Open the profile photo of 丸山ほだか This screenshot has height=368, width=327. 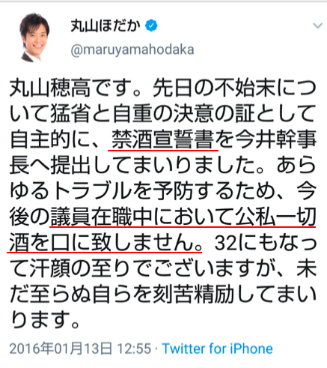pyautogui.click(x=34, y=37)
